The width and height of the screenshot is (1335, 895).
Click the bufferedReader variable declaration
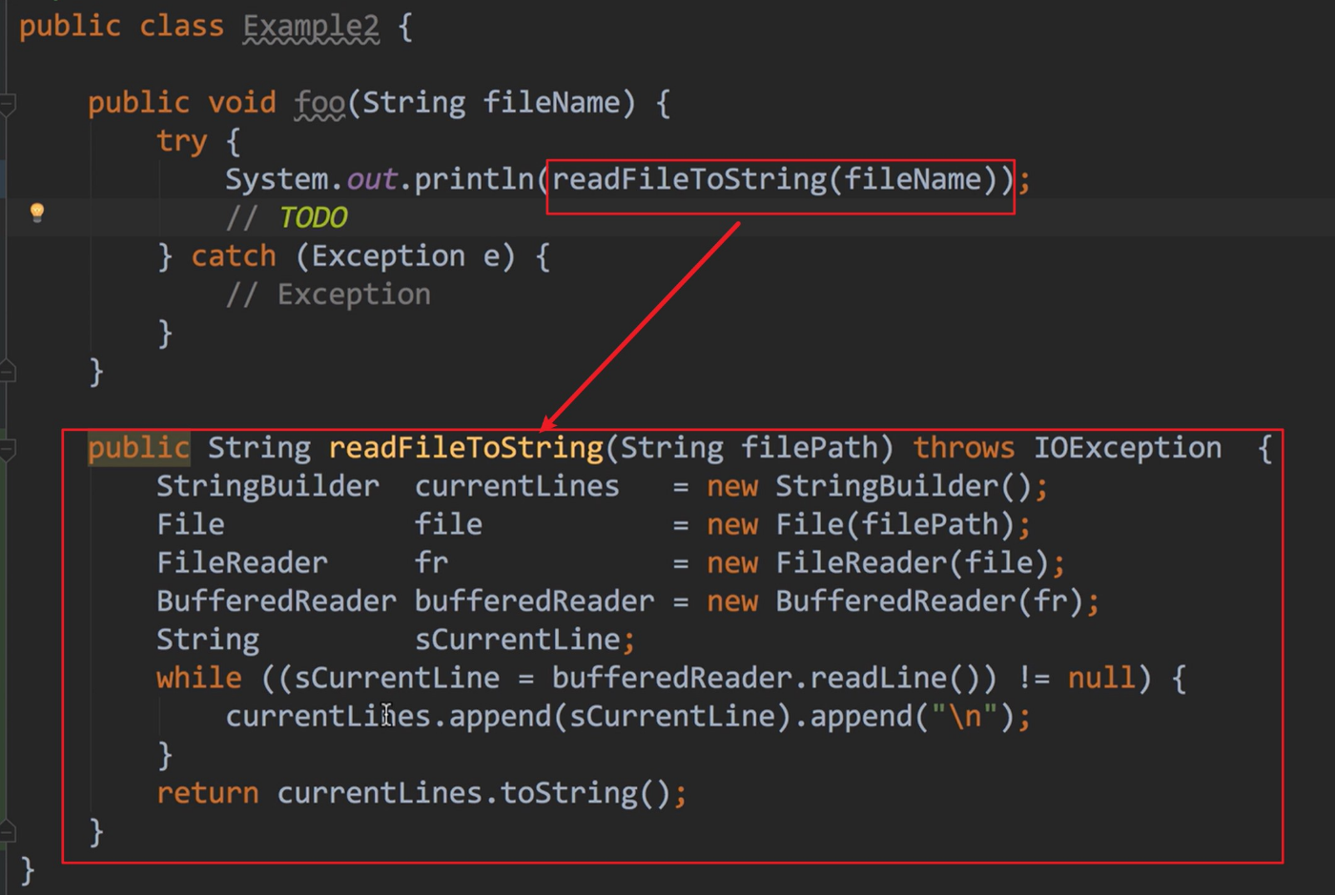pyautogui.click(x=534, y=601)
